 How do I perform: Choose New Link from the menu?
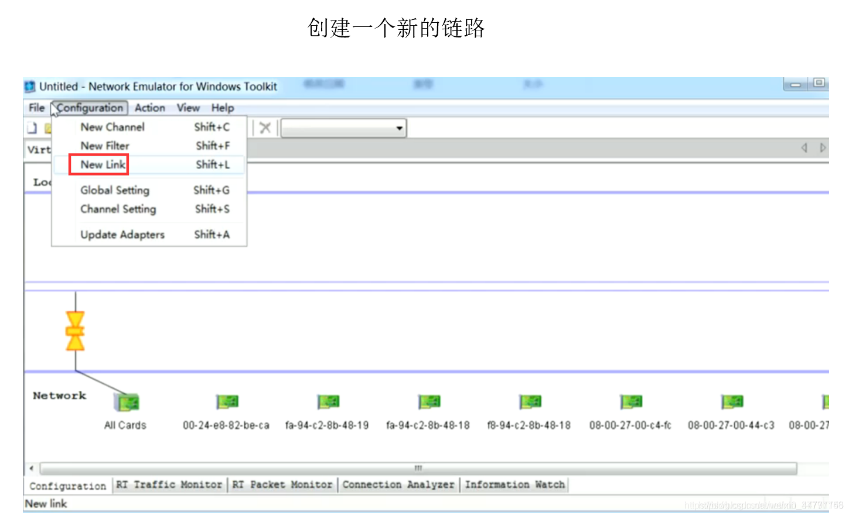click(x=149, y=164)
